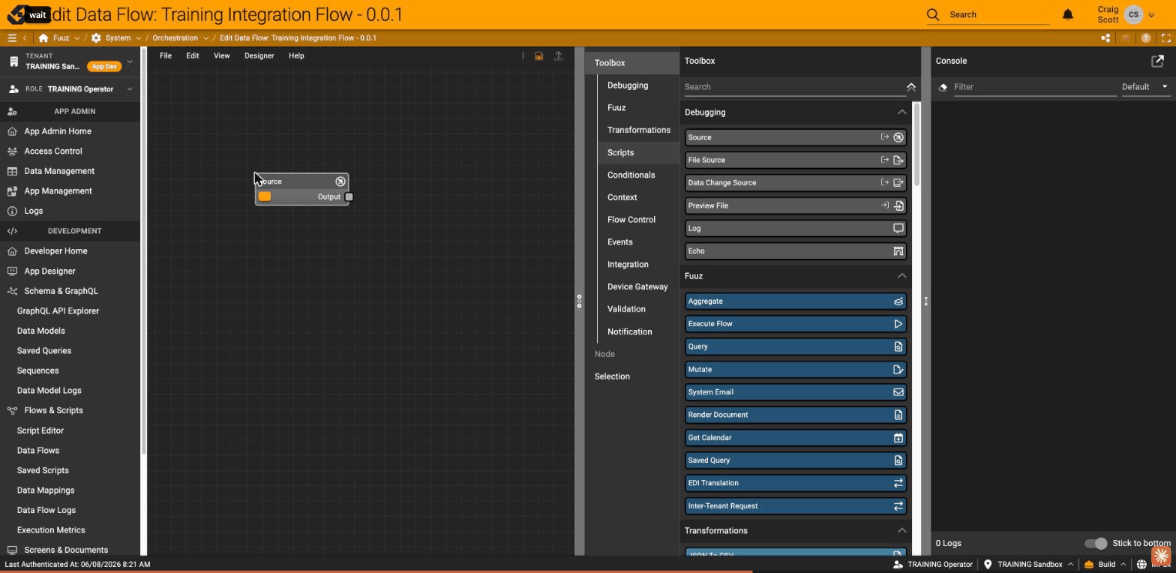This screenshot has height=573, width=1176.
Task: Open the Designer menu
Action: pyautogui.click(x=259, y=55)
